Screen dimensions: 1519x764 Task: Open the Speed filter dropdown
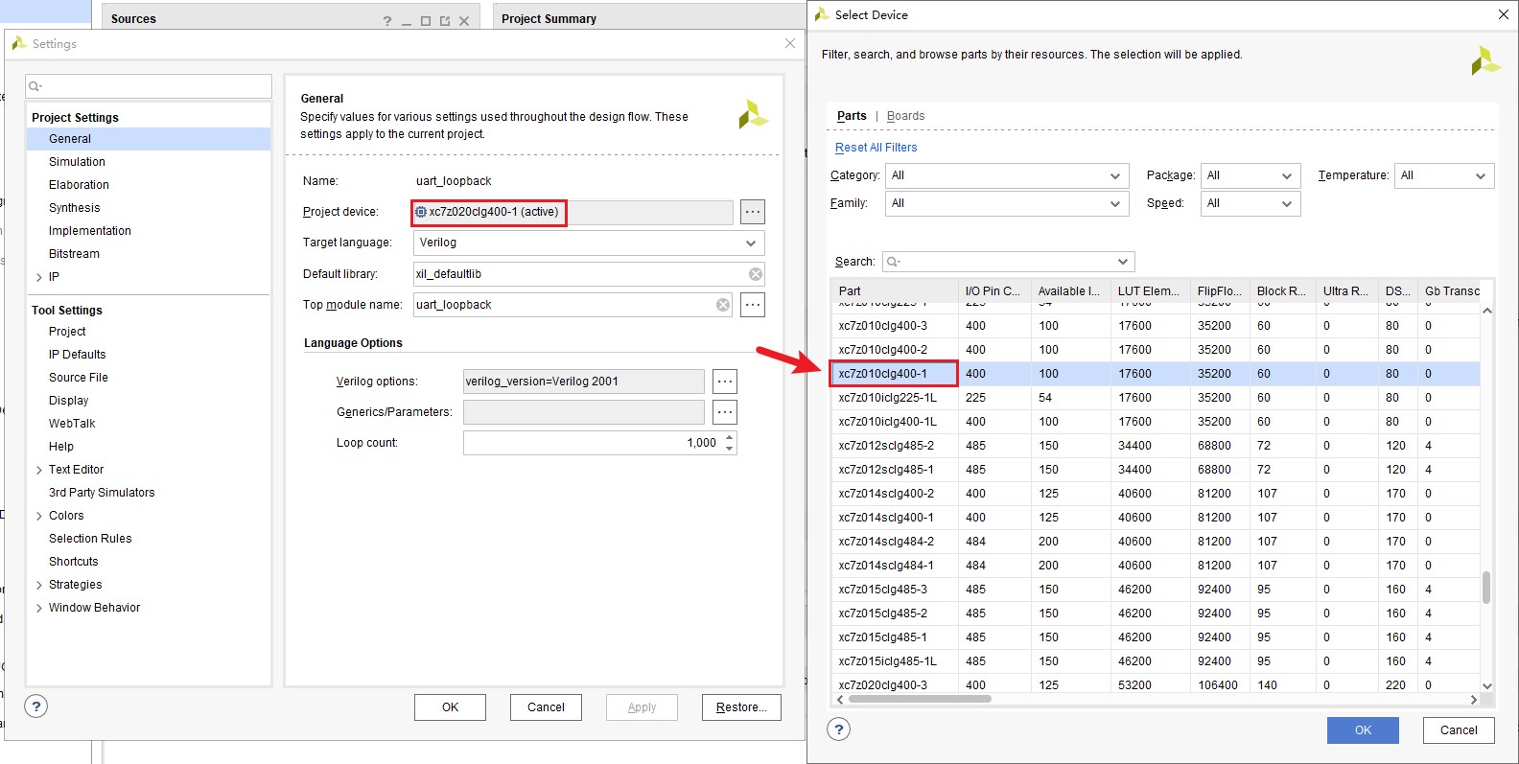pos(1287,203)
